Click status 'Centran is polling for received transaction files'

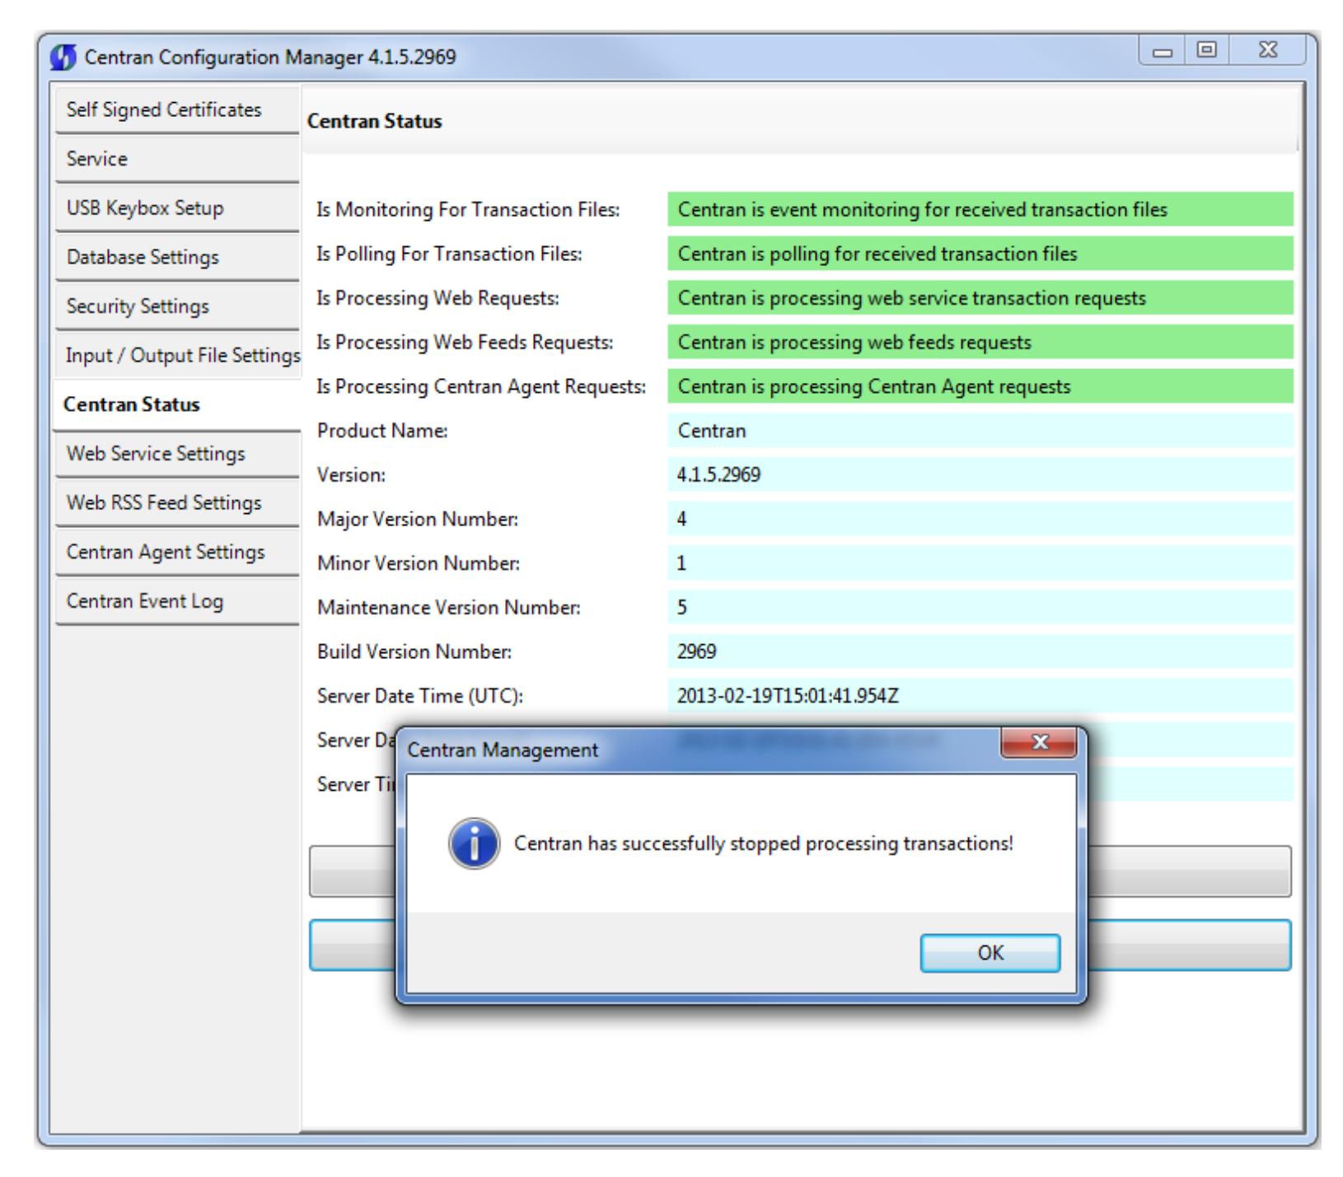[x=980, y=254]
